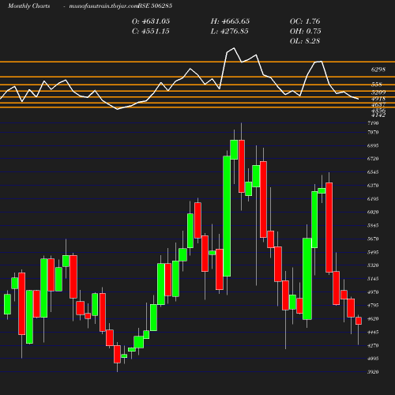Click the 4620 price axis label
This screenshot has width=395, height=395.
[x=373, y=318]
